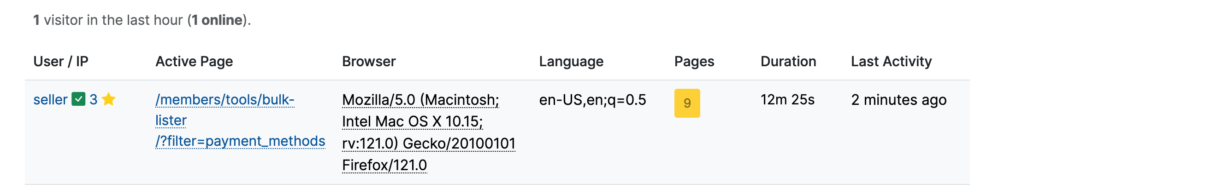Click the 'visitor in the last hour' text

113,20
